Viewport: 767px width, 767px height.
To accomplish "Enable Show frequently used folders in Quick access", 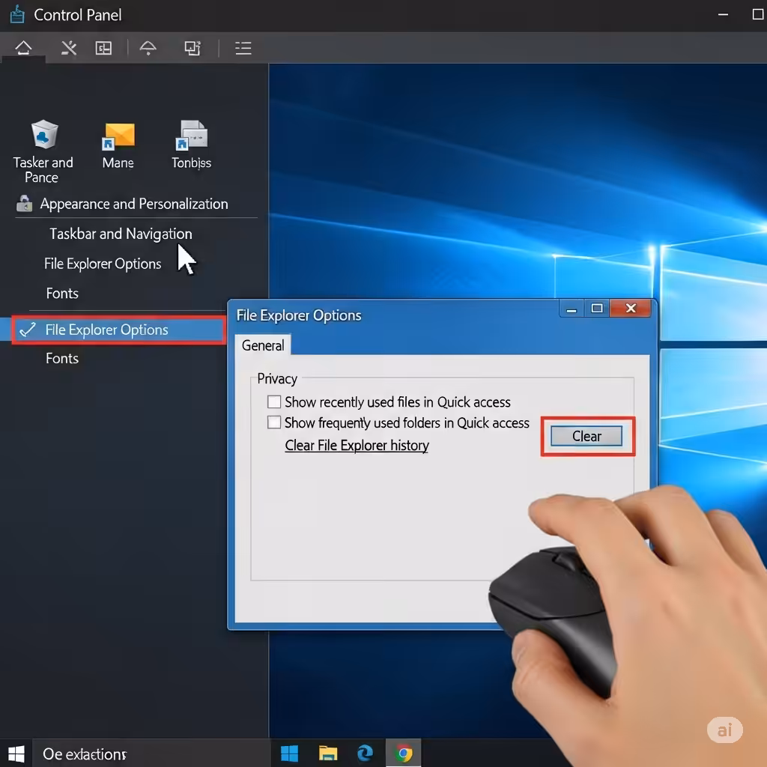I will [x=274, y=422].
